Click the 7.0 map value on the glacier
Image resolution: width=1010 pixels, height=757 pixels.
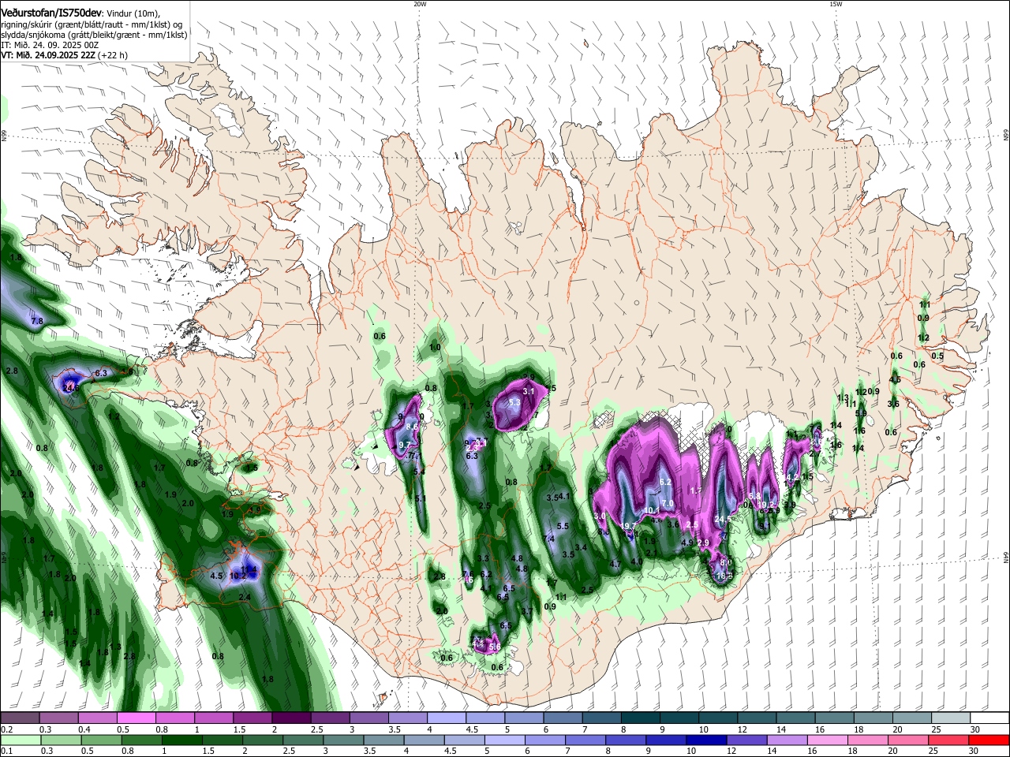(668, 503)
